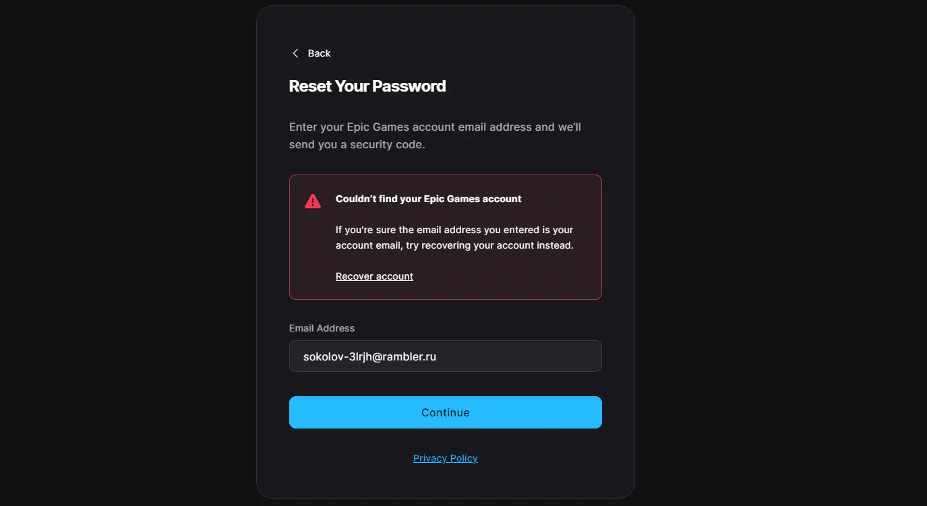Click the back chevron arrow icon
Viewport: 927px width, 506px height.
coord(295,53)
